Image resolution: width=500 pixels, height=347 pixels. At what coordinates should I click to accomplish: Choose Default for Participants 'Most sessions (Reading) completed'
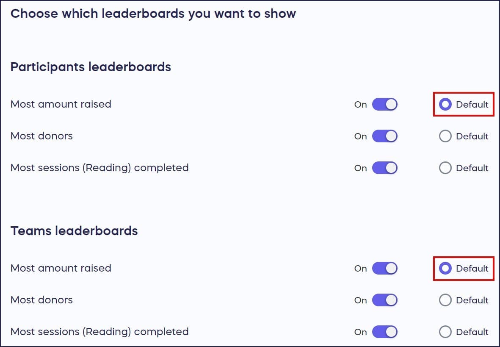445,168
